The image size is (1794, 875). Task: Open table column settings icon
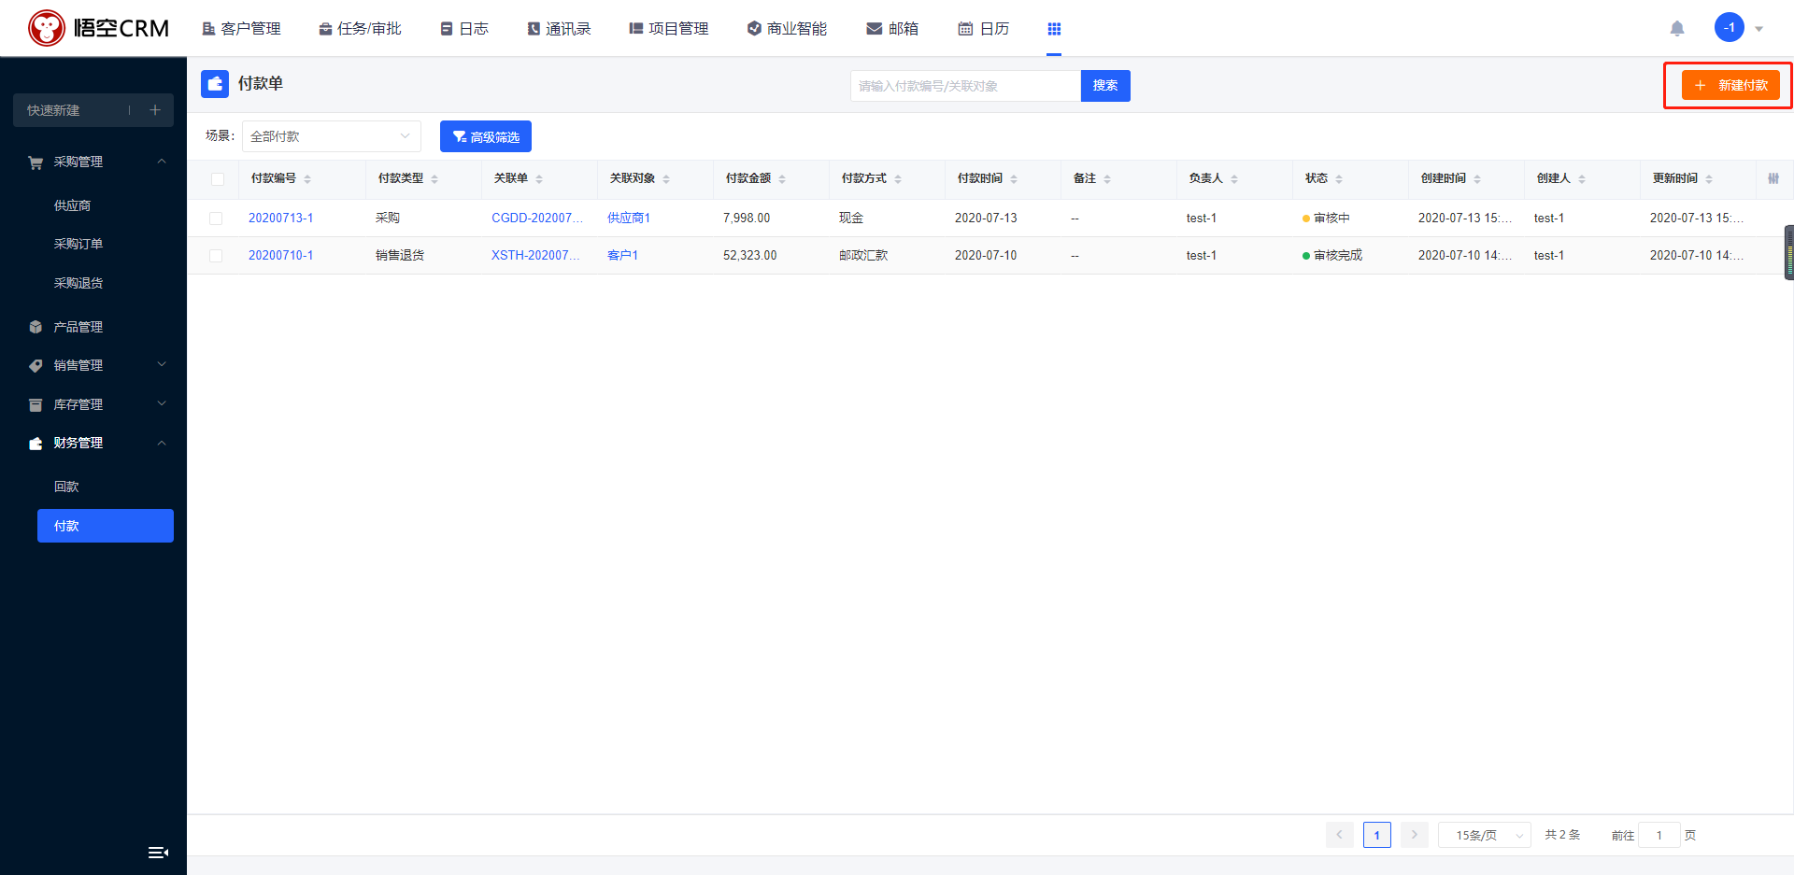[x=1773, y=178]
